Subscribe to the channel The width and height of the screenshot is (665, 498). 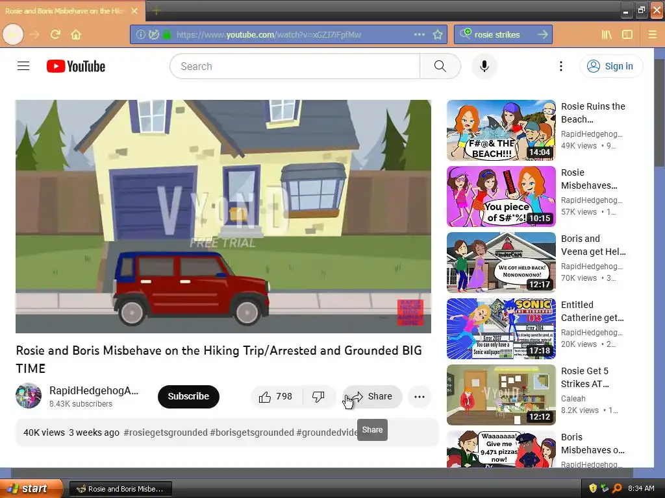pyautogui.click(x=188, y=396)
